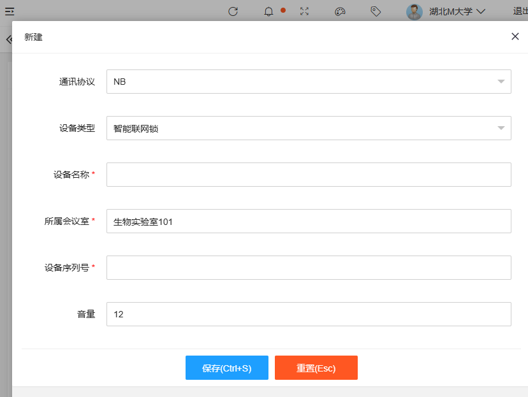Click the 退出 logout link
Image resolution: width=528 pixels, height=397 pixels.
pyautogui.click(x=520, y=11)
